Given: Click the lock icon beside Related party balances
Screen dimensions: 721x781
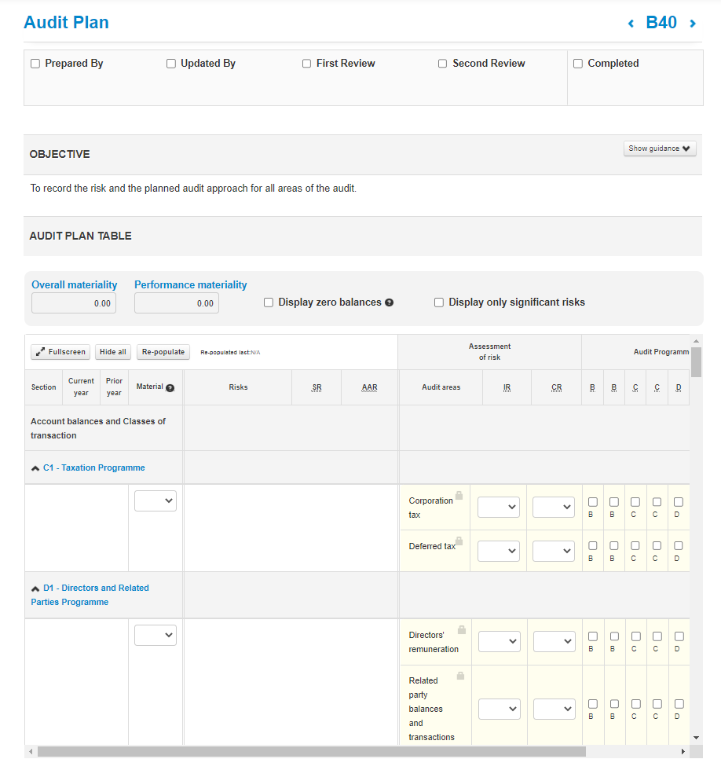Looking at the screenshot, I should pyautogui.click(x=461, y=674).
